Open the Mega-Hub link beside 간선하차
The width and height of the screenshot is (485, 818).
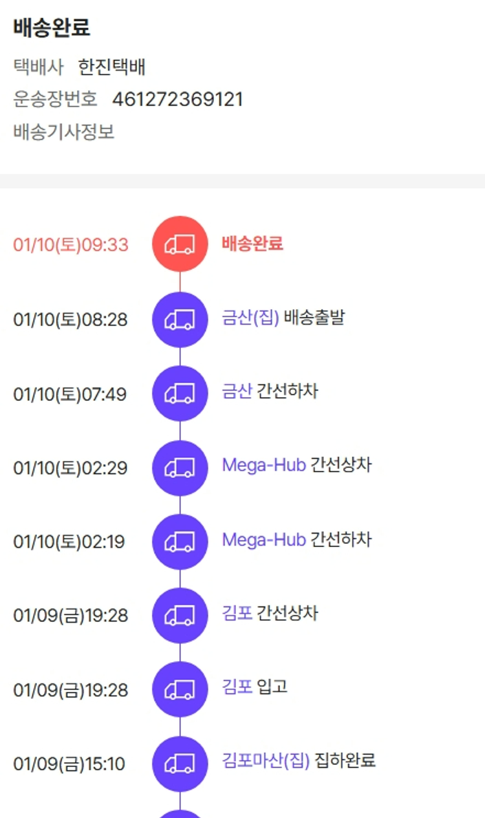tap(263, 539)
